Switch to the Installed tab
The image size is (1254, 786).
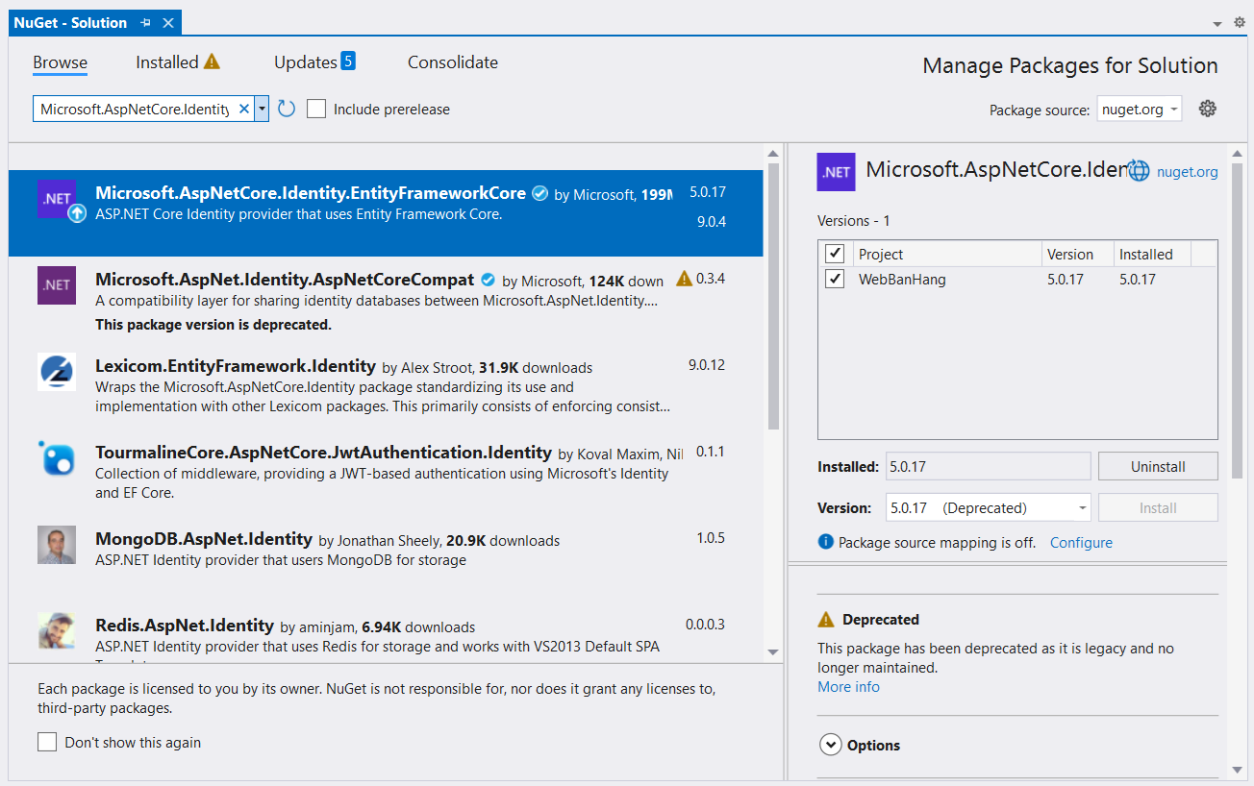click(167, 62)
